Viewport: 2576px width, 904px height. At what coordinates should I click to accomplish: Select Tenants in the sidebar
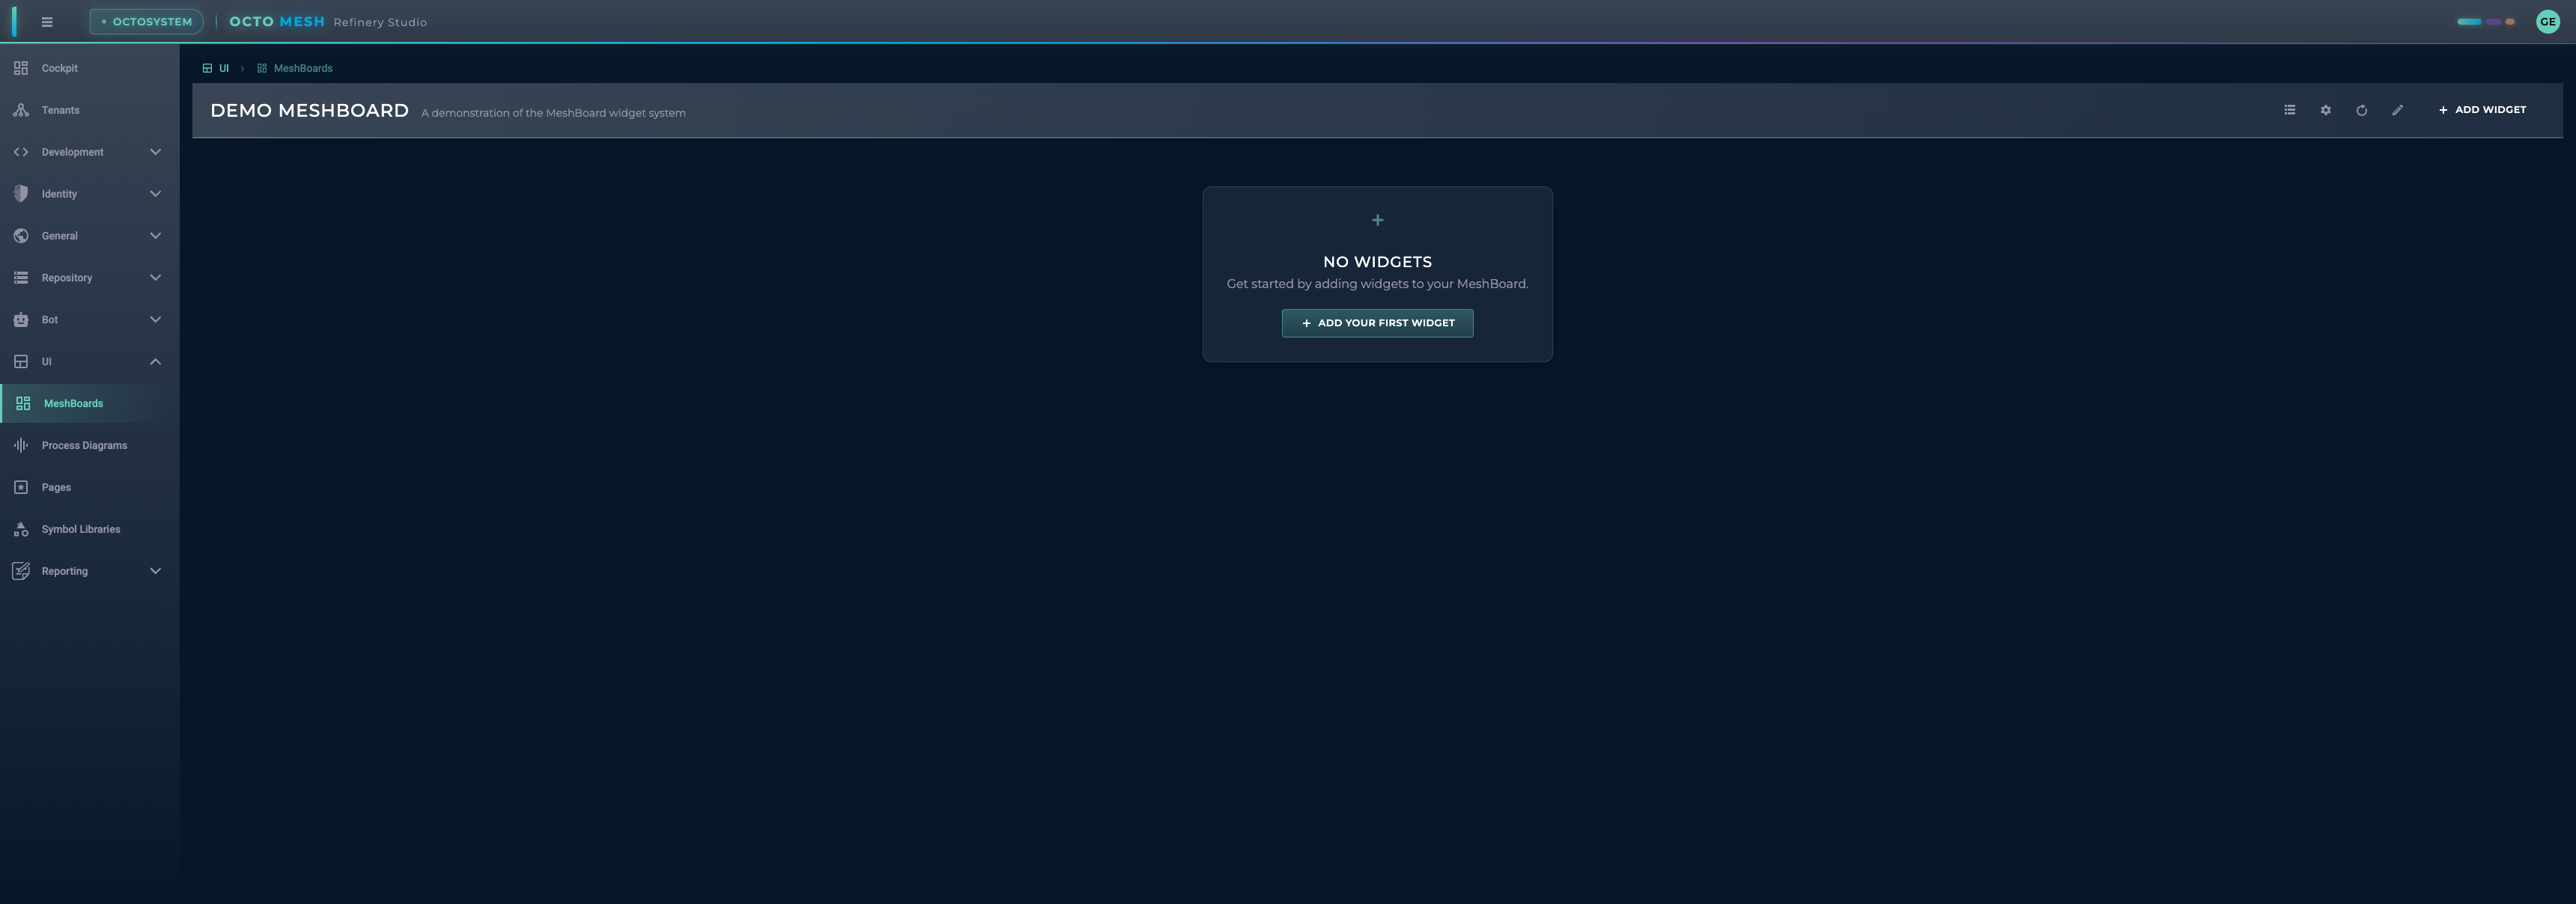[x=60, y=110]
